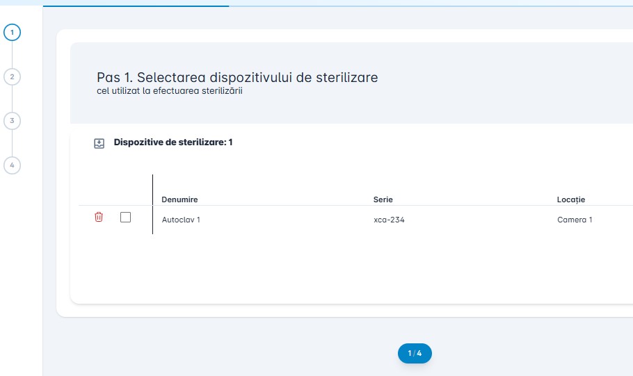The image size is (633, 376).
Task: Click the Camera 1 location cell
Action: [x=575, y=220]
